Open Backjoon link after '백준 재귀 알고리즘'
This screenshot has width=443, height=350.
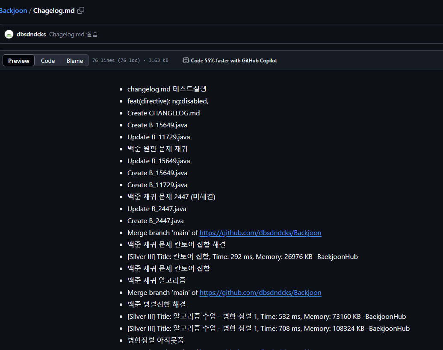click(x=260, y=293)
